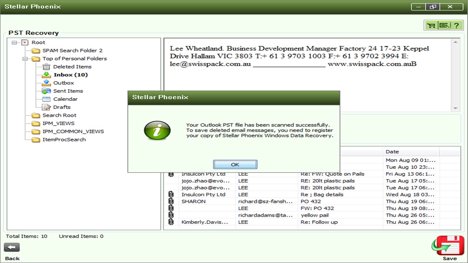This screenshot has height=263, width=468.
Task: Click the IPM_COMMON_VIEWS folder icon
Action: pyautogui.click(x=36, y=131)
